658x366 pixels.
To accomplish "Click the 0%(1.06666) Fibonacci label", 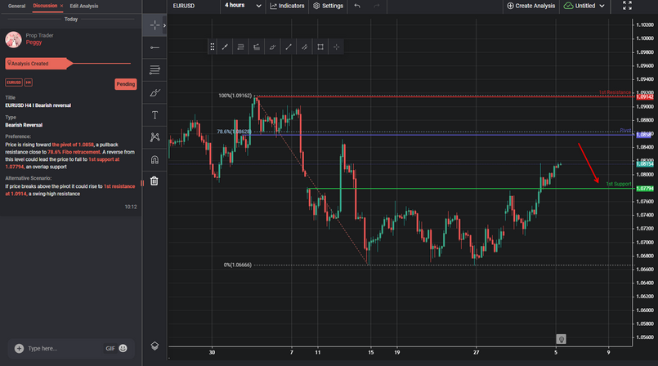I will point(238,265).
